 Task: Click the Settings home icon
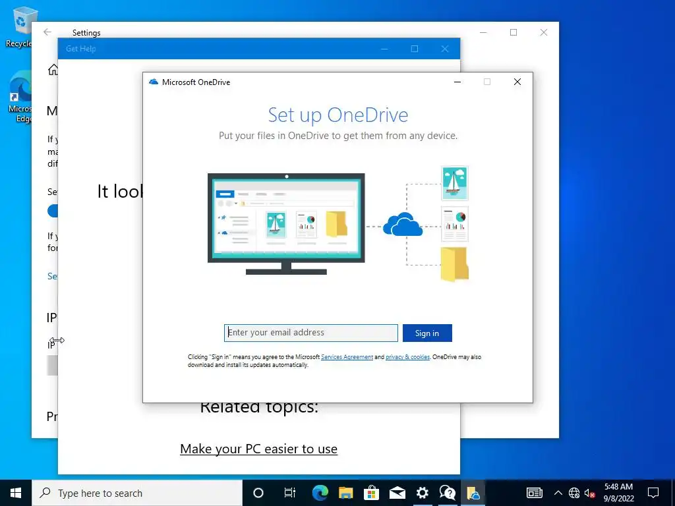53,69
